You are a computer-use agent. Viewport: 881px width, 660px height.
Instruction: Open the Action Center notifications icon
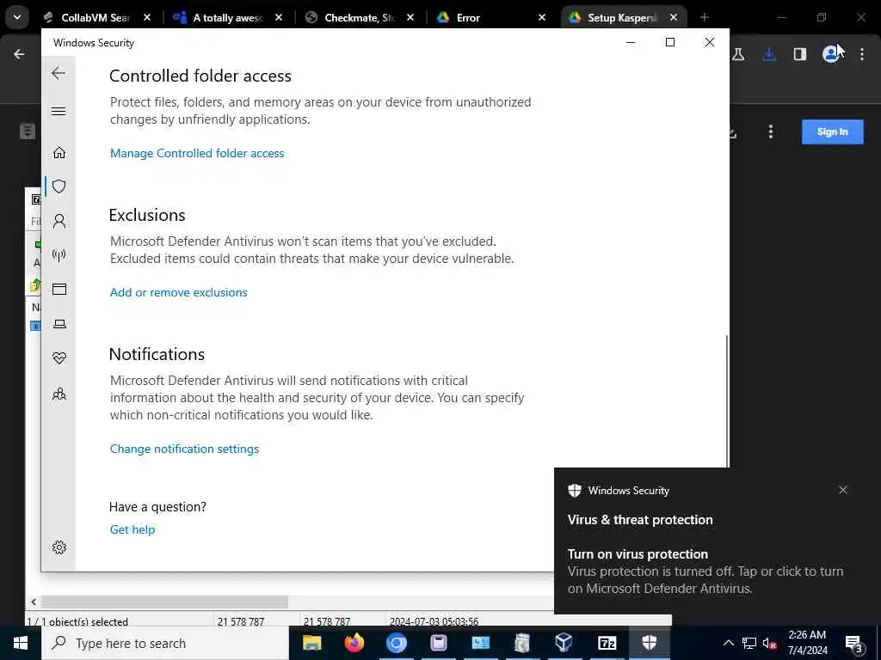click(x=854, y=643)
